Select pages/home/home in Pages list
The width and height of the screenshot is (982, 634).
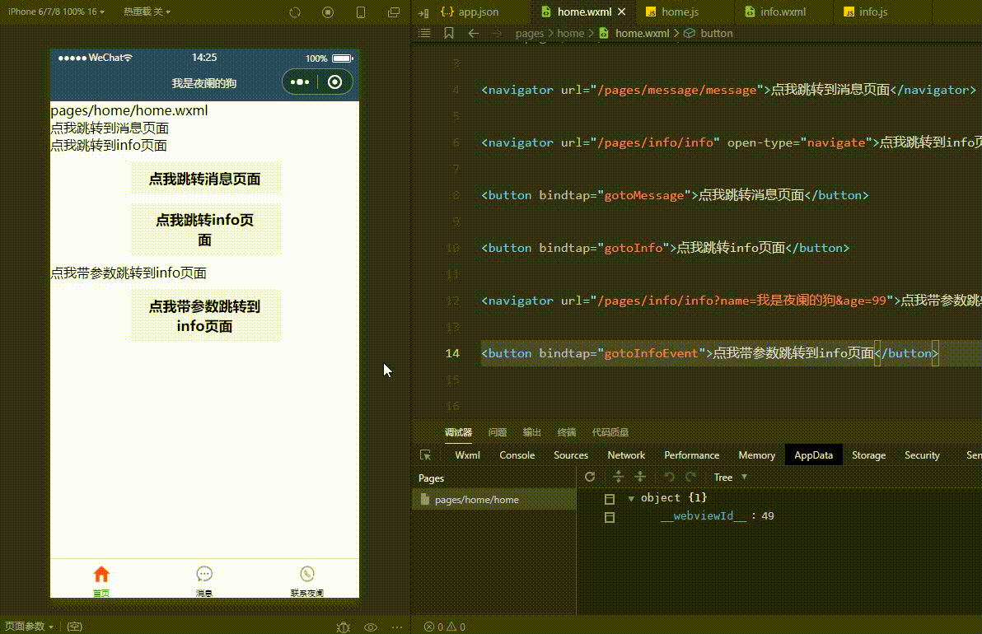click(477, 500)
